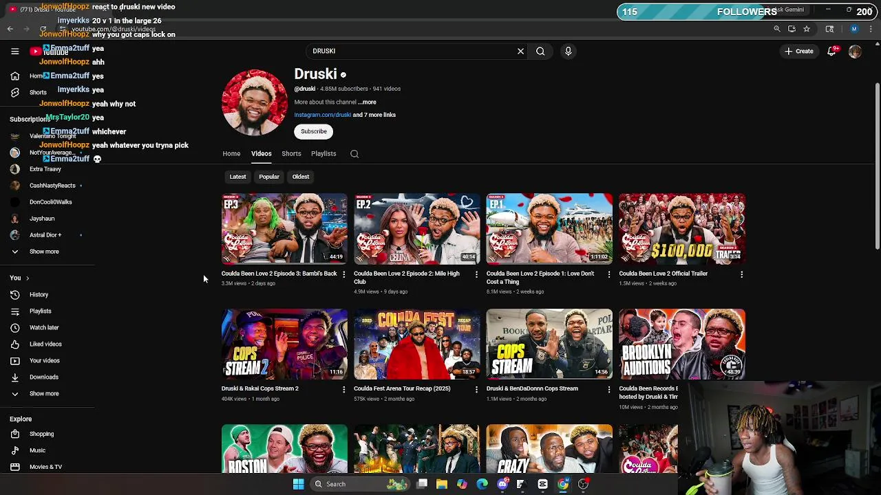Open Liked videos
This screenshot has height=495, width=881.
[x=45, y=344]
